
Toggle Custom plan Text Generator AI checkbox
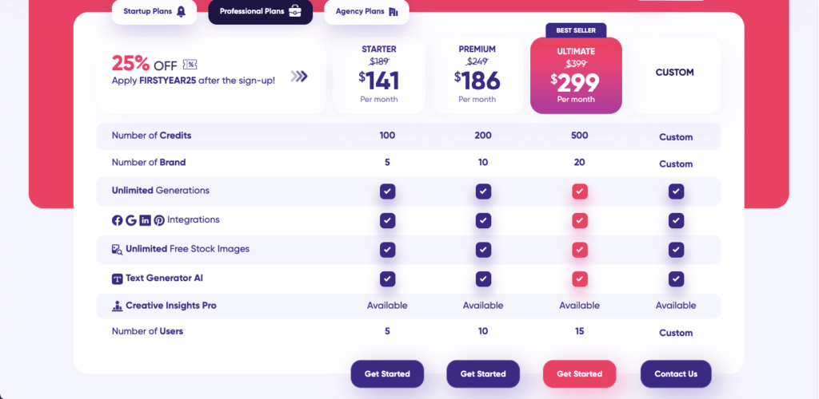[x=676, y=279]
